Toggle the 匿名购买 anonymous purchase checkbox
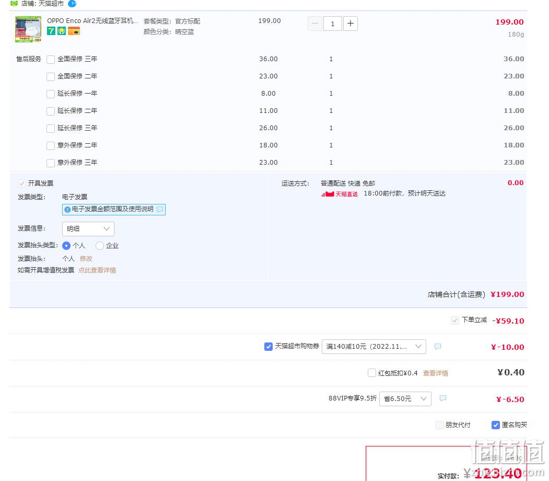This screenshot has height=481, width=549. 495,425
